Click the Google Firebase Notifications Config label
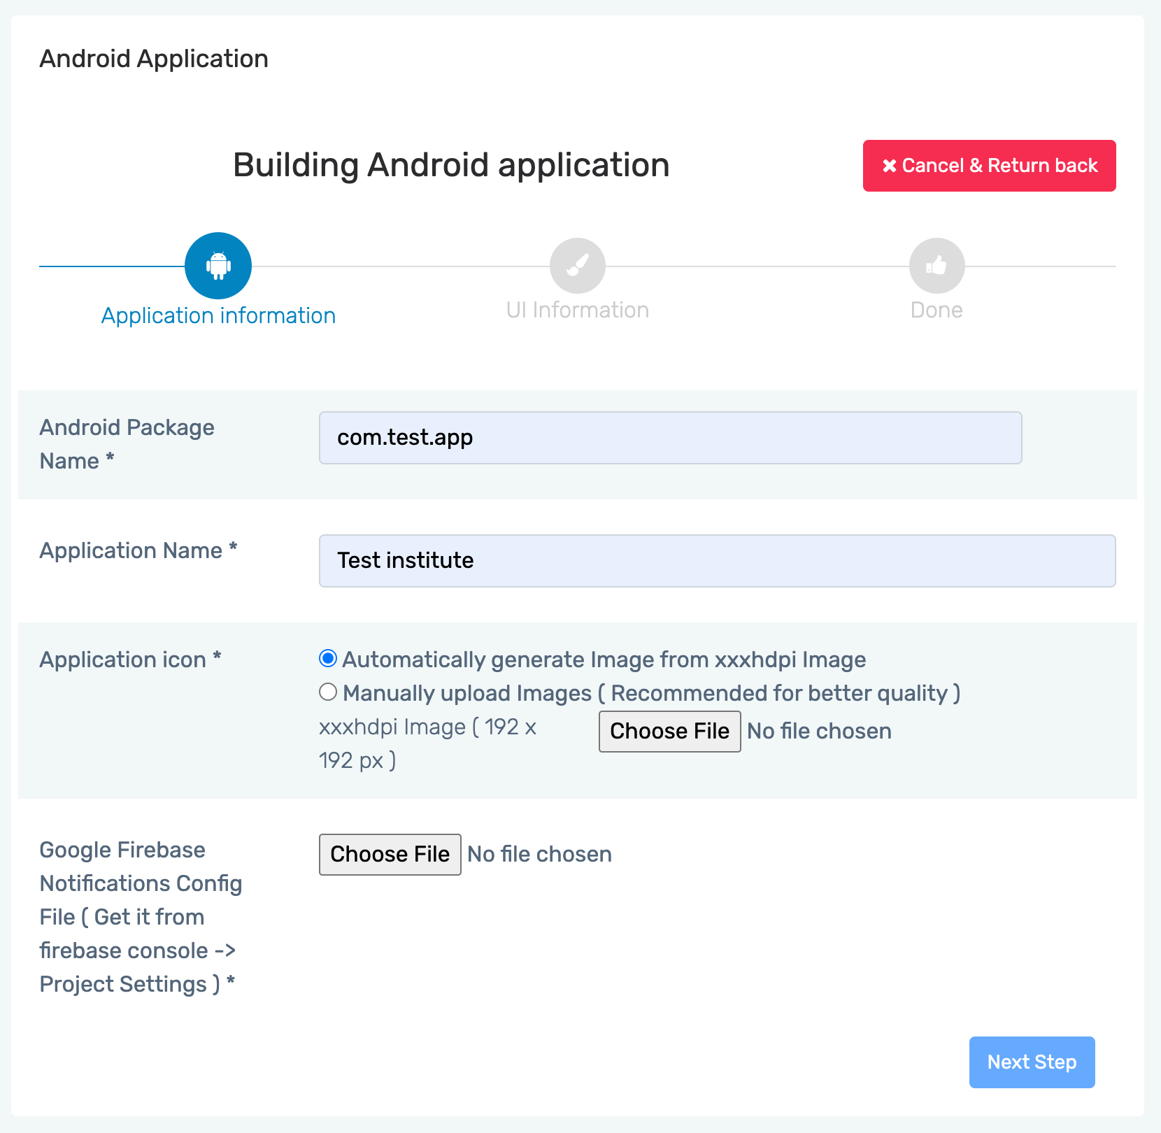This screenshot has width=1161, height=1133. click(x=140, y=917)
